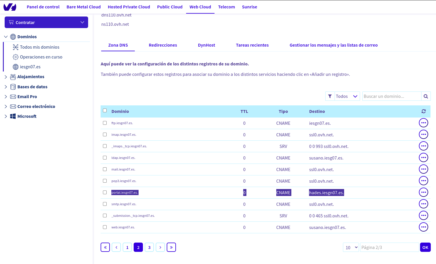Open the row actions for ftp.iesgn07.es
The width and height of the screenshot is (436, 264).
423,122
